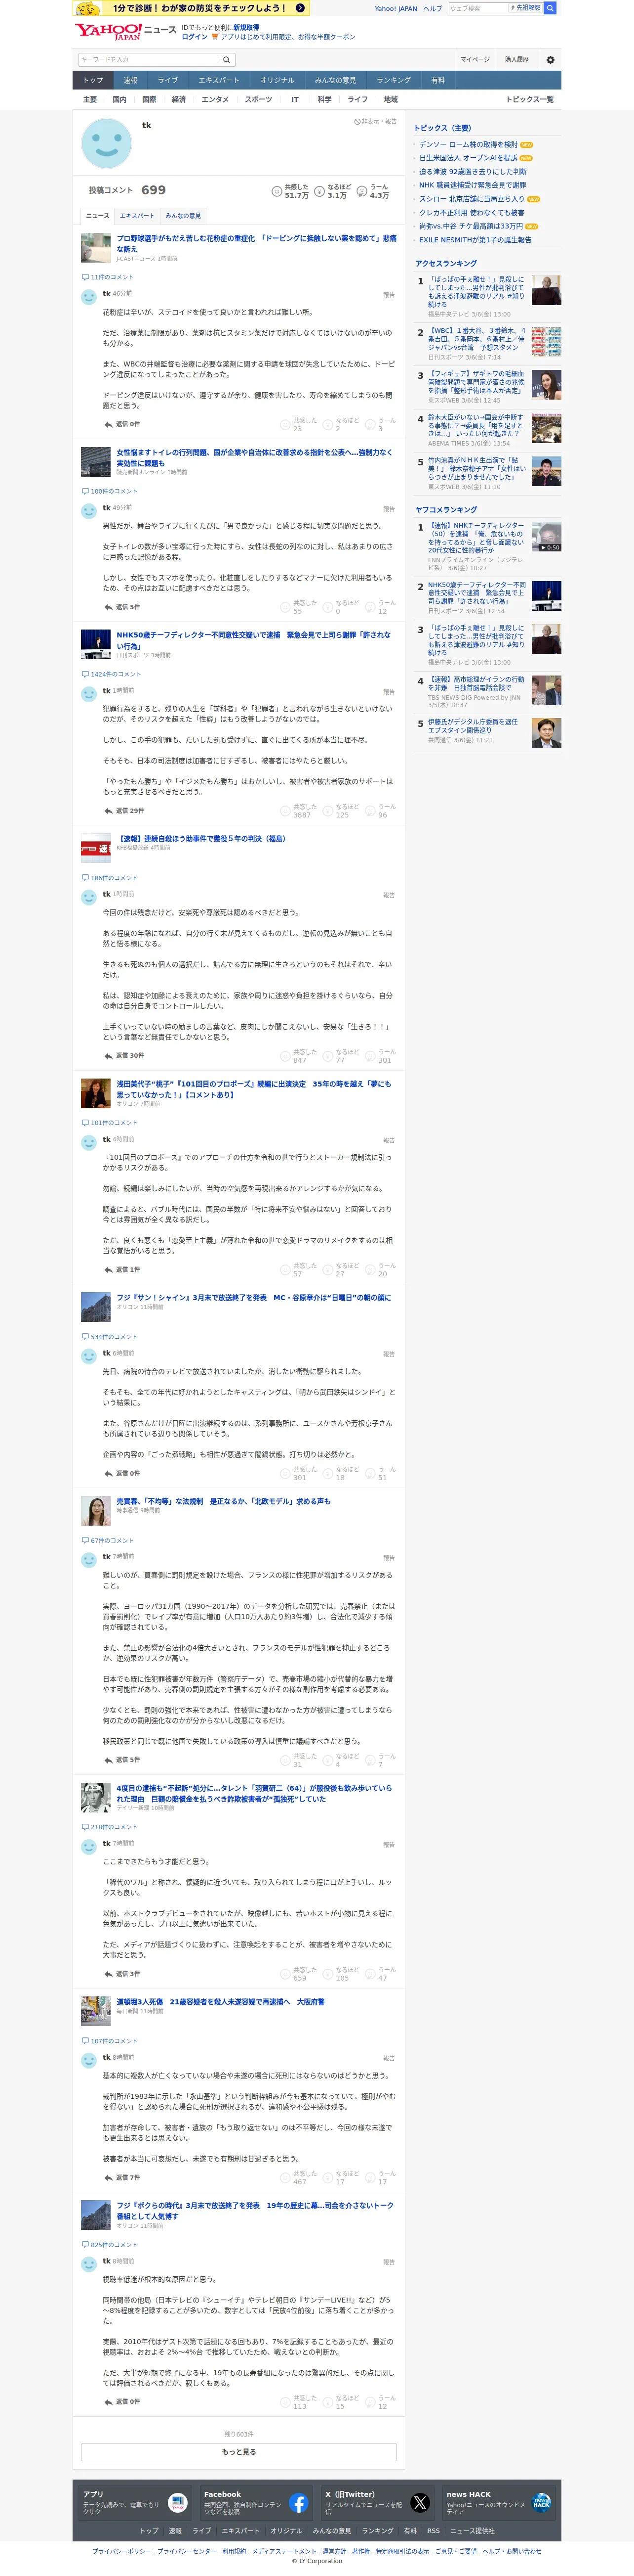Image resolution: width=634 pixels, height=2576 pixels.
Task: Click the Facebook logo in footer
Action: tap(299, 2502)
